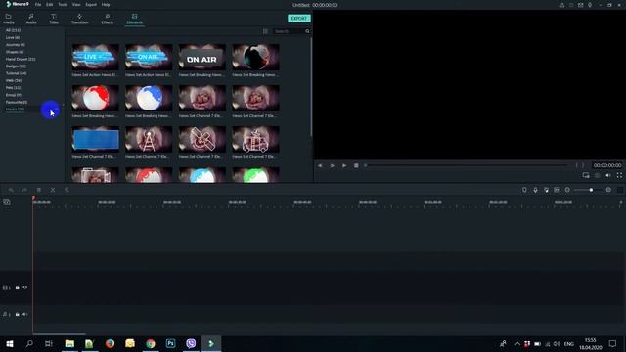Click the preview progress bar

click(x=466, y=165)
